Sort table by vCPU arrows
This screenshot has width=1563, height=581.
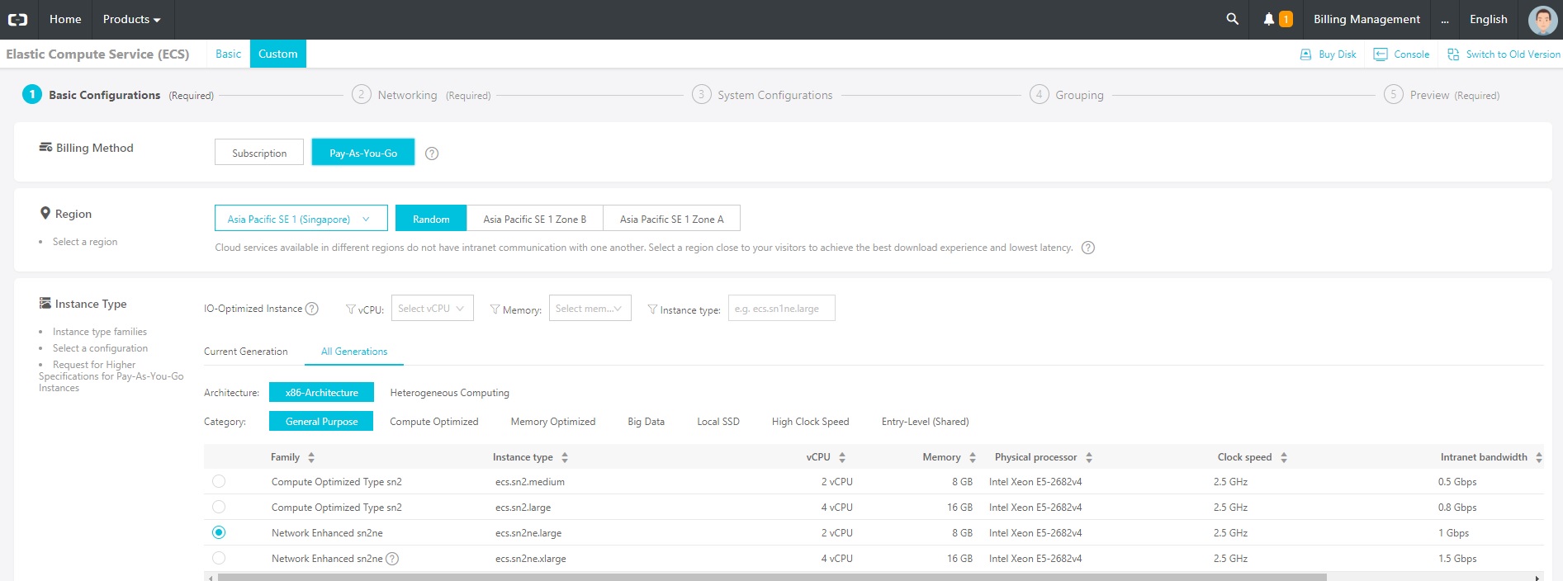[x=842, y=457]
